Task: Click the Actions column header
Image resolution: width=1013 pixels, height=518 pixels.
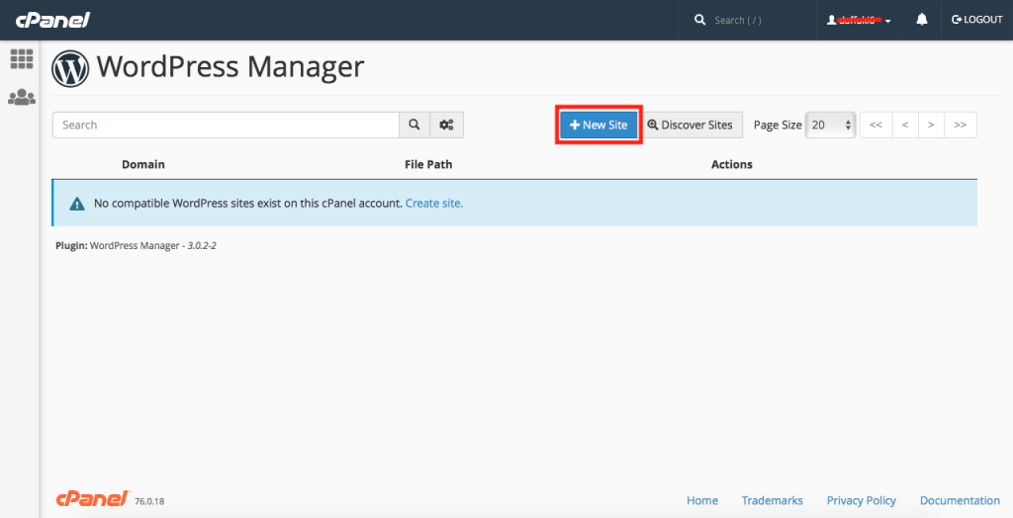Action: point(732,164)
